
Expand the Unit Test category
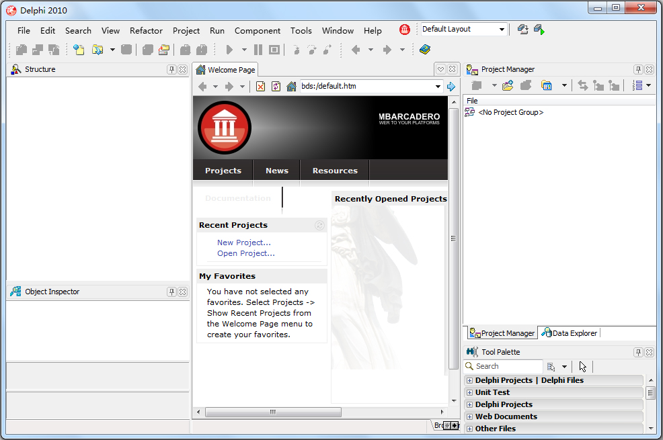pos(469,392)
